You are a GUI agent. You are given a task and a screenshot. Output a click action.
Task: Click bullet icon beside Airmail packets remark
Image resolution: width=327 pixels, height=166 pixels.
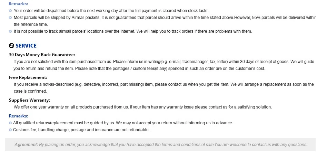point(10,18)
